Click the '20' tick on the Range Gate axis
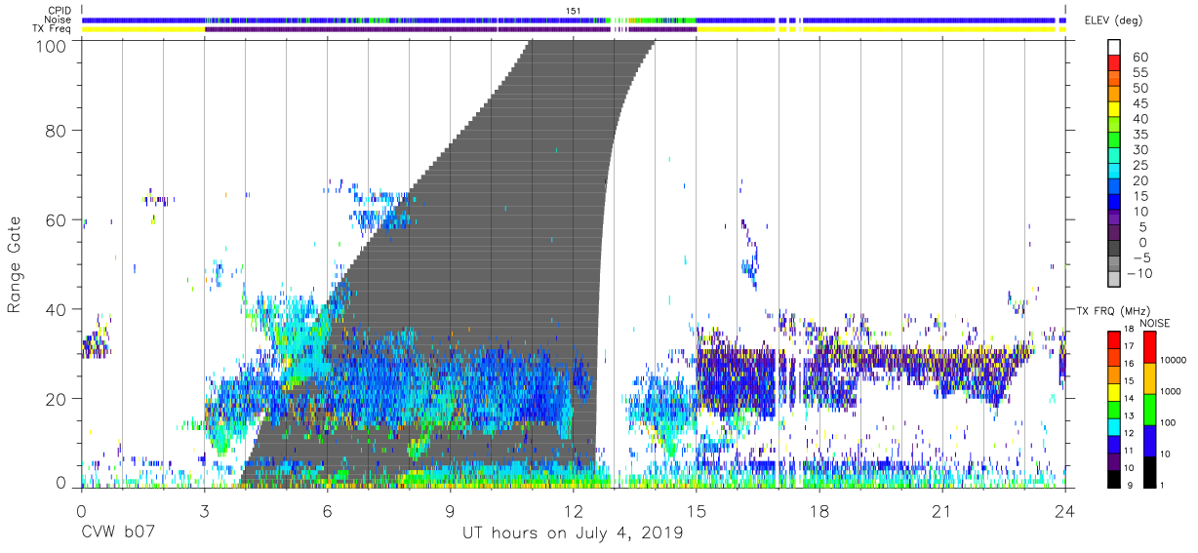The width and height of the screenshot is (1198, 553). point(56,399)
